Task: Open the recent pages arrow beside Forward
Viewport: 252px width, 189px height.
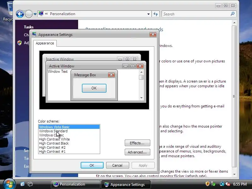Action: [35, 14]
